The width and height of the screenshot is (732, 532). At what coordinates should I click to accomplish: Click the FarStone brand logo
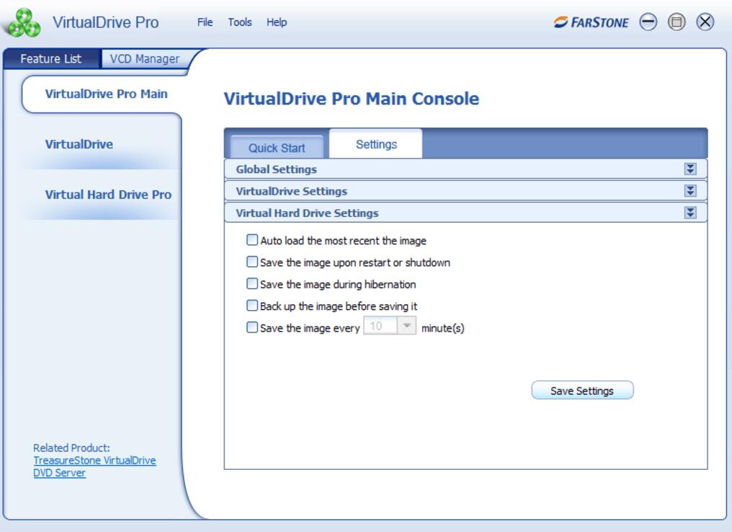click(x=591, y=22)
